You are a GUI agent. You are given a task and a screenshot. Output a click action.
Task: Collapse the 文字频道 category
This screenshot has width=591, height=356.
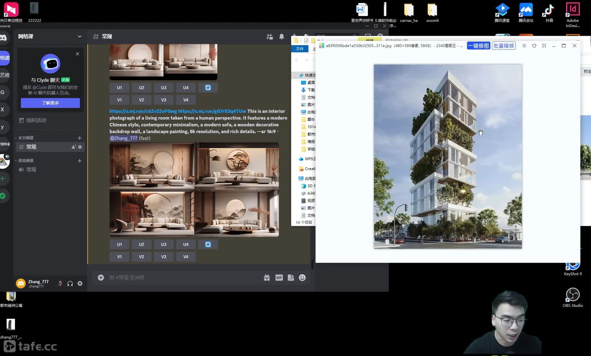coord(26,138)
